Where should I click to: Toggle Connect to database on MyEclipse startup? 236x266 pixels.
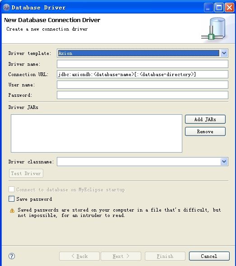[x=12, y=189]
